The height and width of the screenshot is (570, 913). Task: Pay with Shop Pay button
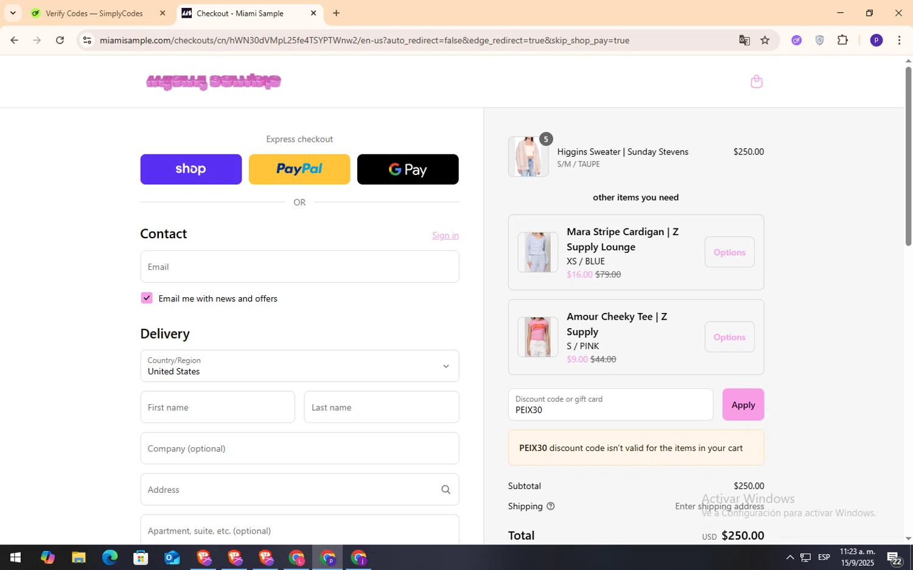191,169
